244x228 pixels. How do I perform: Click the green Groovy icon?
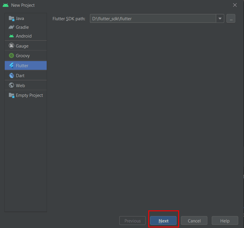[x=11, y=55]
